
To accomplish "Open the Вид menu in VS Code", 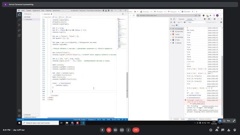I will [43, 10].
